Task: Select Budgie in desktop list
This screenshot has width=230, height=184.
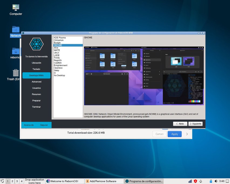Action: [68, 43]
